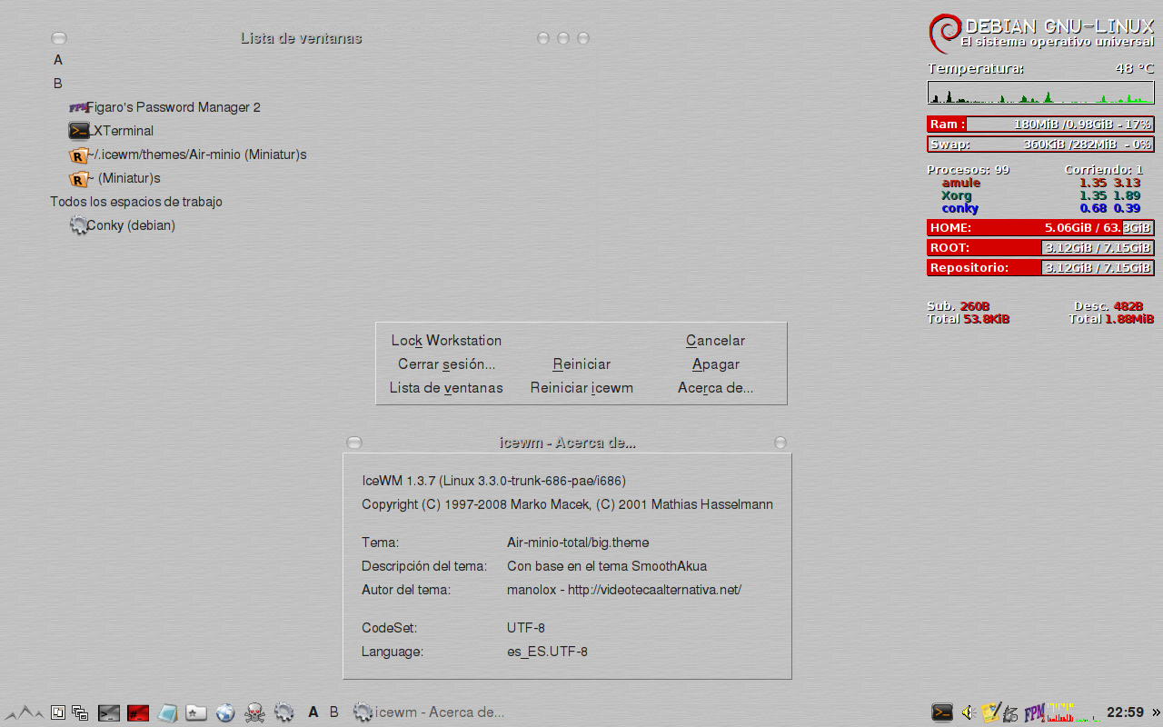Click Apagar to shut down
Screen dimensions: 1163x727
pyautogui.click(x=715, y=364)
